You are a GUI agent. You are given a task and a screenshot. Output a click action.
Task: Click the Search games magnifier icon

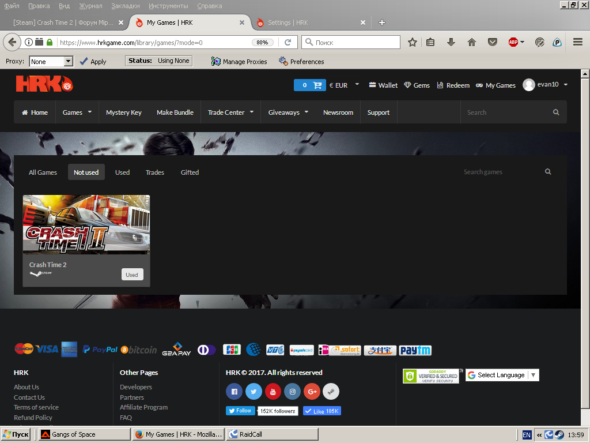tap(548, 172)
